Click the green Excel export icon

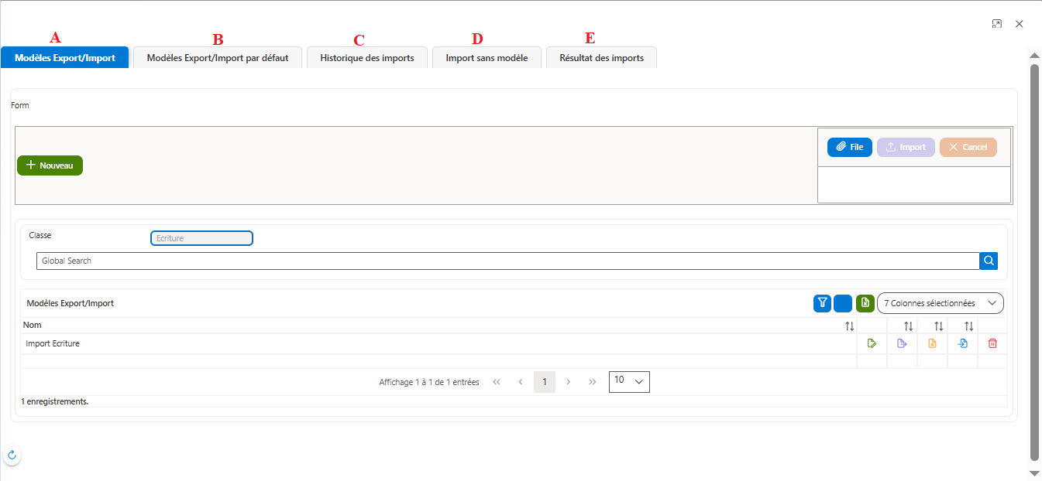tap(865, 303)
